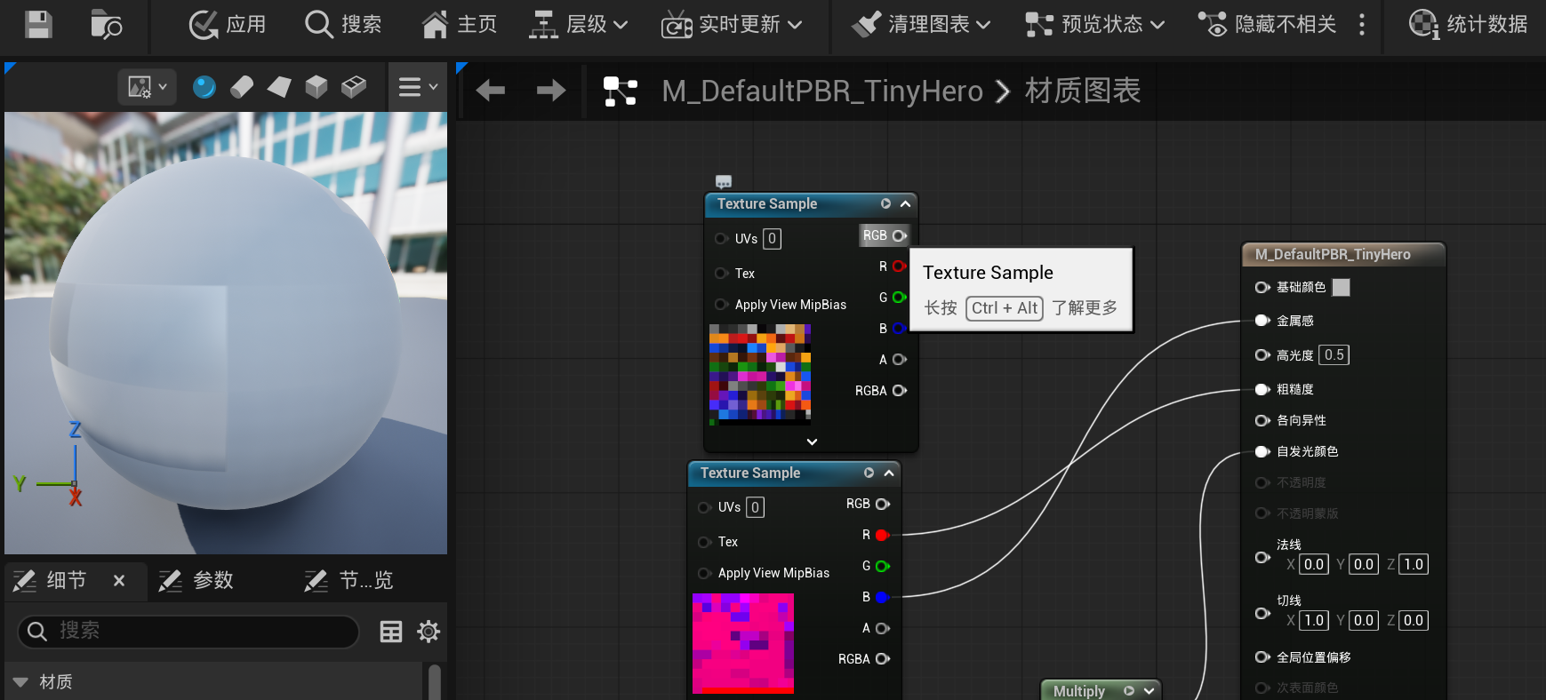This screenshot has height=700, width=1546.
Task: Click the RGB output pin on top Texture Sample
Action: 900,235
